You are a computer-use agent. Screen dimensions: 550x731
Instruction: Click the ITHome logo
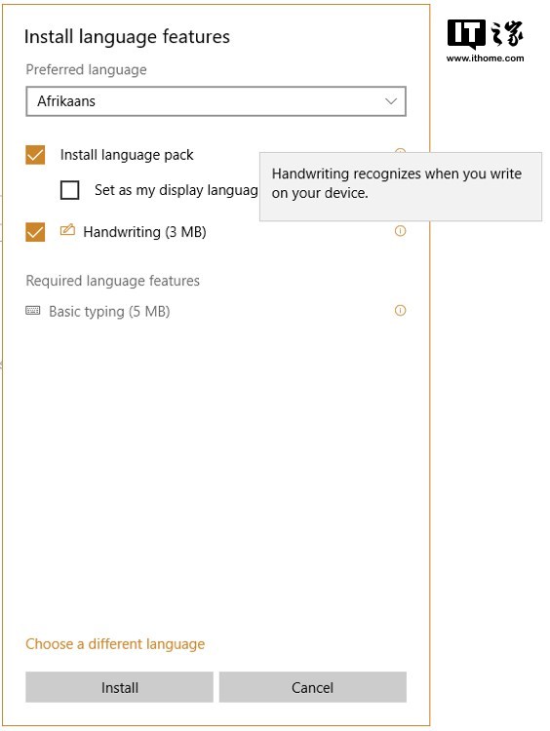tap(486, 35)
